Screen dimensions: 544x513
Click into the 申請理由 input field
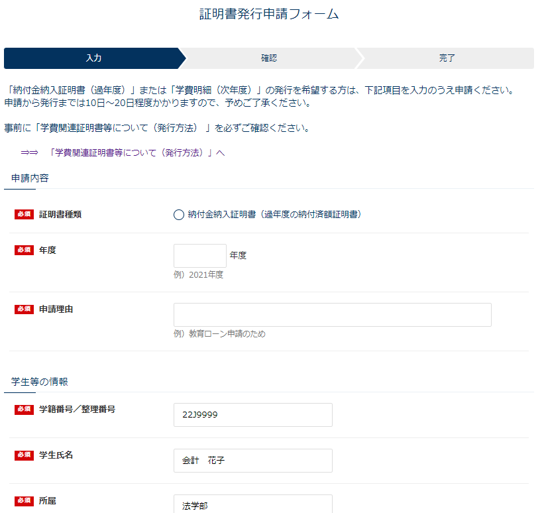[x=332, y=314]
